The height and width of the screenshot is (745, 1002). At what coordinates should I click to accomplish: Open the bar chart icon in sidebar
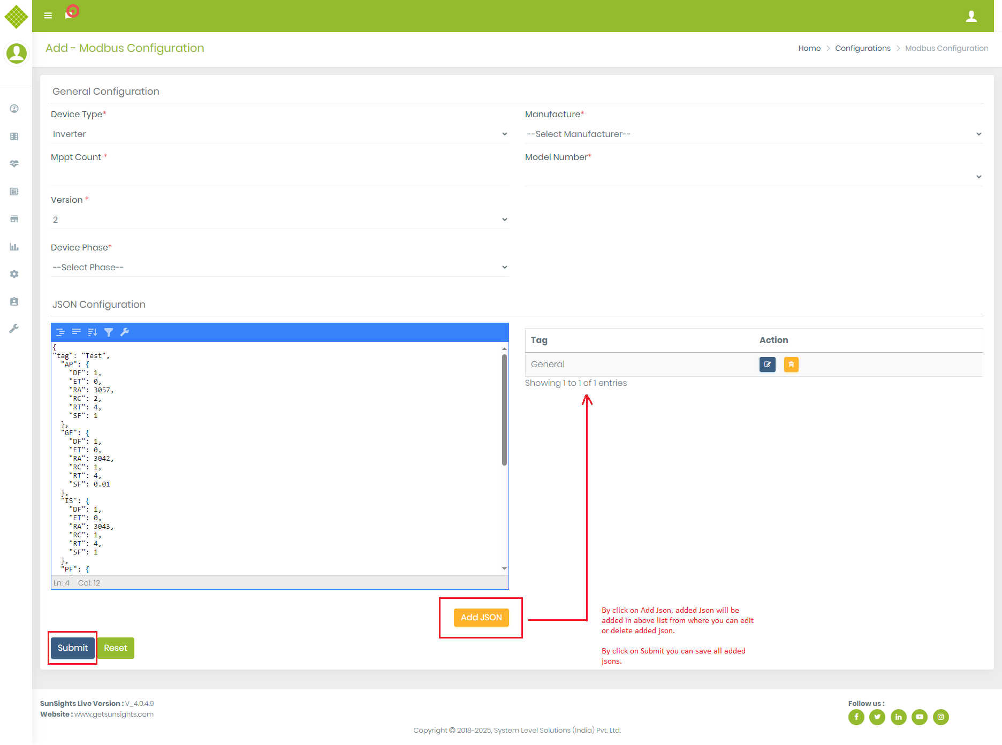coord(14,247)
